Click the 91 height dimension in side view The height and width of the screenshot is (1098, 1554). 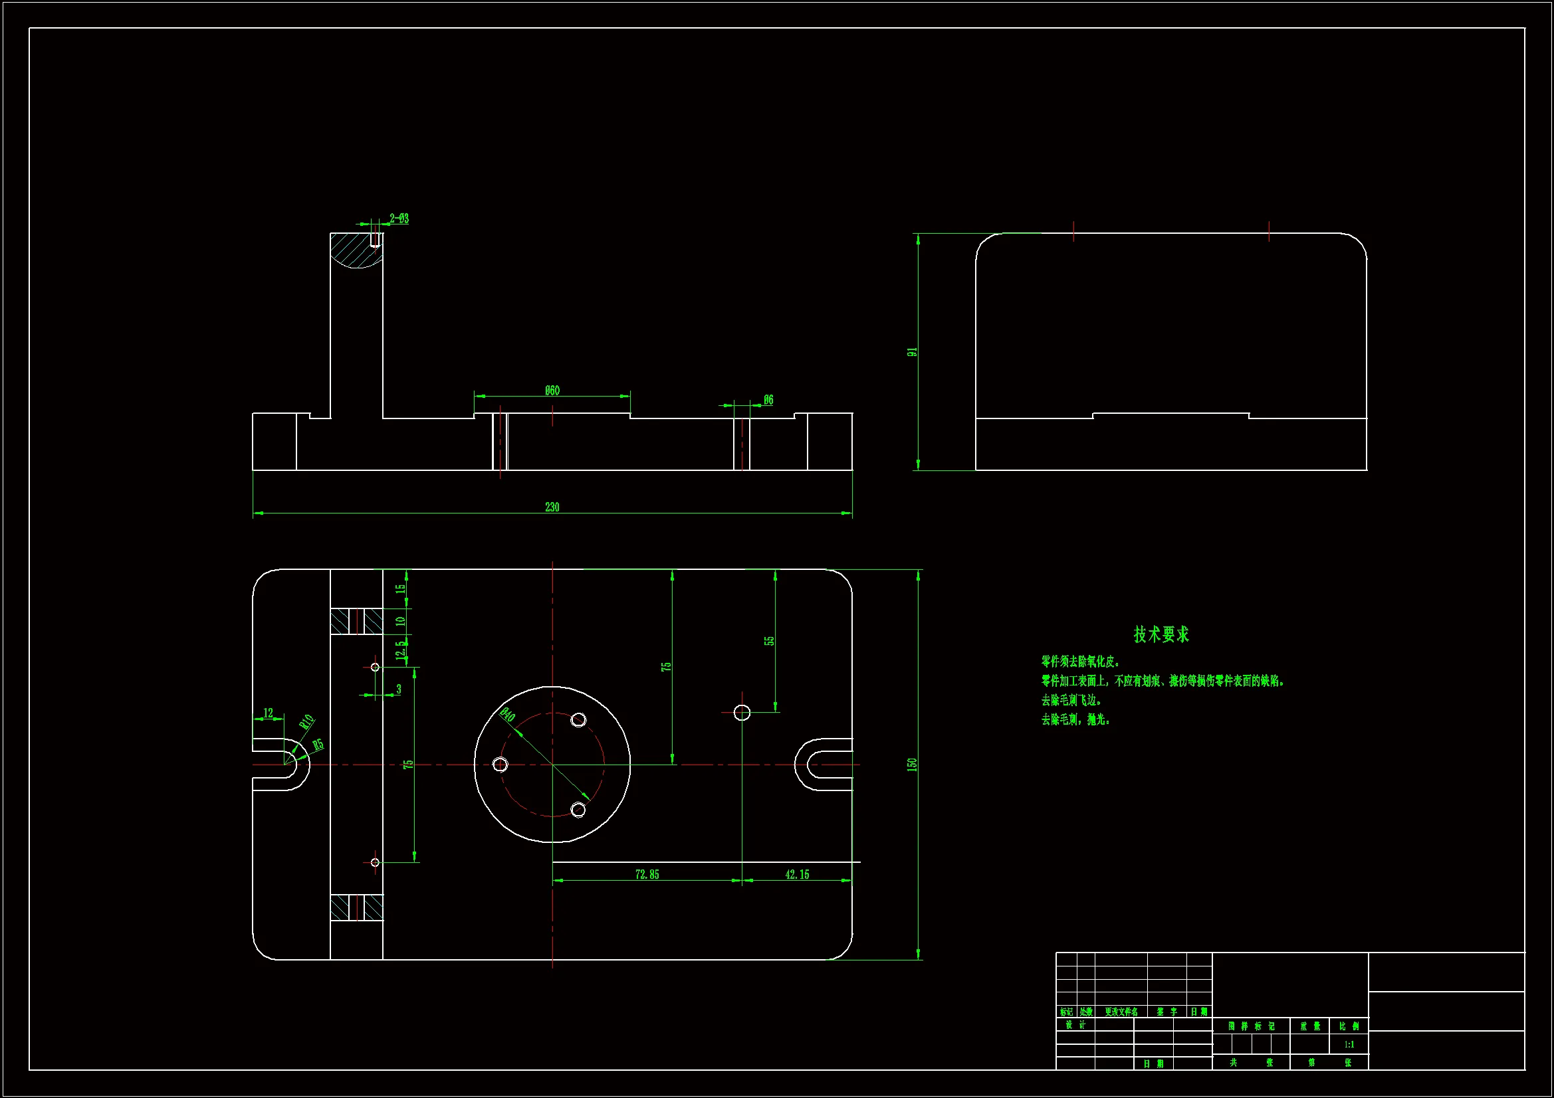(x=912, y=352)
